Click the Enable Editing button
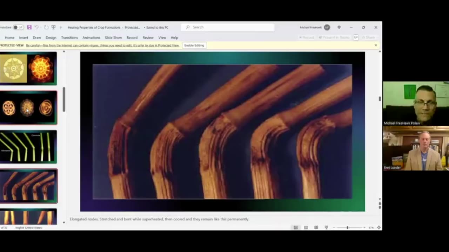 point(194,45)
